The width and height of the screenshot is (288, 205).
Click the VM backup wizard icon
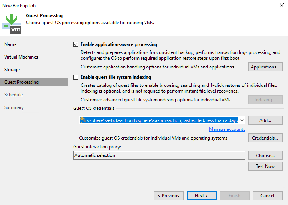(12, 24)
